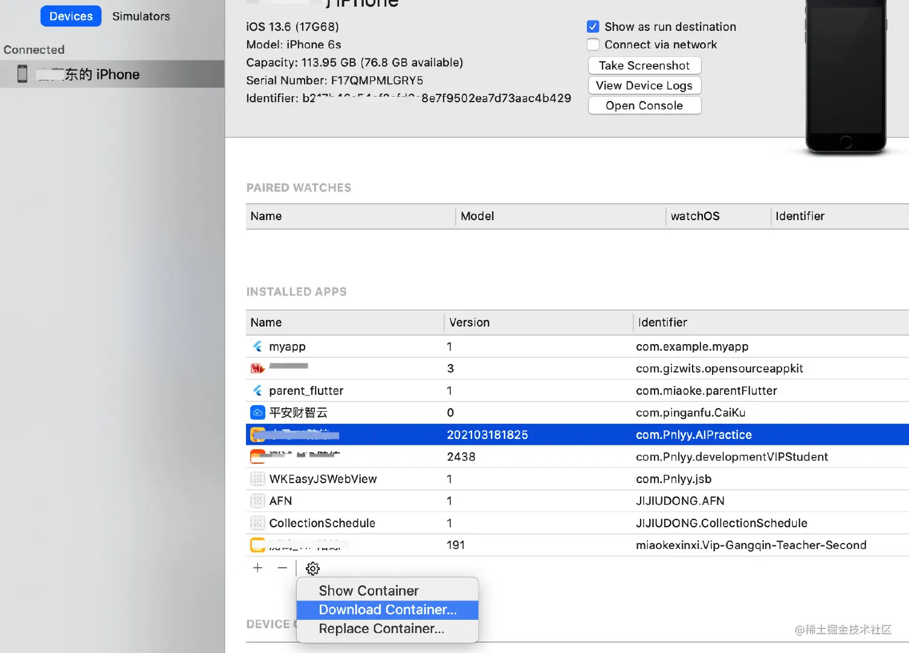Click identifier com.Pnlyy.jsb
This screenshot has width=909, height=653.
(673, 479)
